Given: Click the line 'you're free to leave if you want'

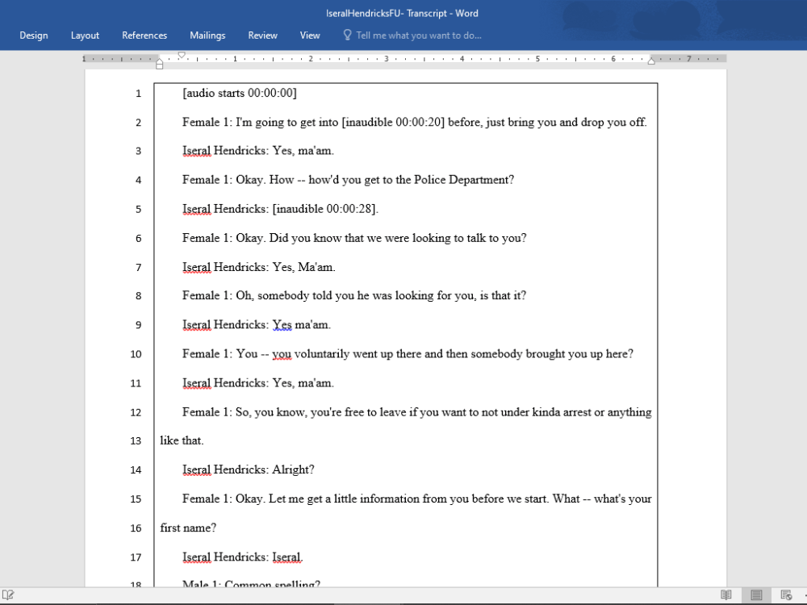Looking at the screenshot, I should coord(386,412).
